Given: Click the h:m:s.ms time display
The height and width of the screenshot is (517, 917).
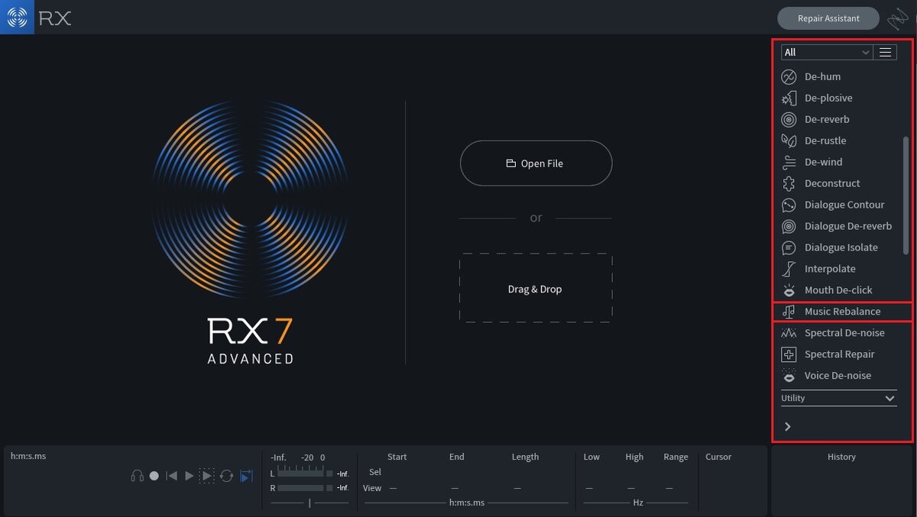Looking at the screenshot, I should pyautogui.click(x=28, y=456).
